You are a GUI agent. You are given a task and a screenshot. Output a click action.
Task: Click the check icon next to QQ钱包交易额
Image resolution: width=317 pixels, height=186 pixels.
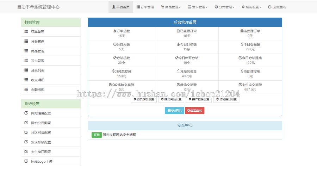[111, 85]
